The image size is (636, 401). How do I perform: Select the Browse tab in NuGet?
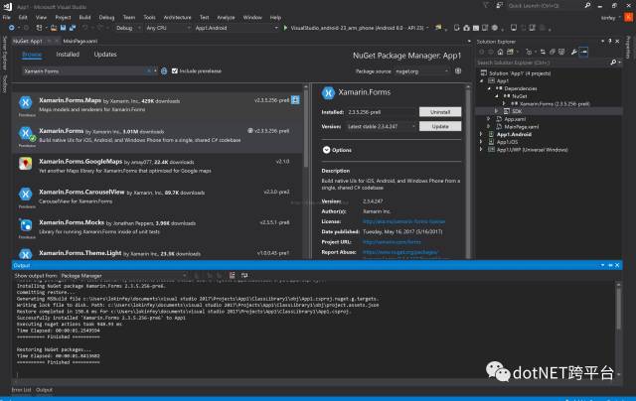32,55
